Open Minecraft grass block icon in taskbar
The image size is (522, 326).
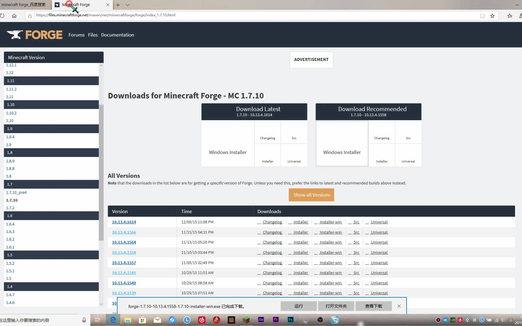click(246, 320)
